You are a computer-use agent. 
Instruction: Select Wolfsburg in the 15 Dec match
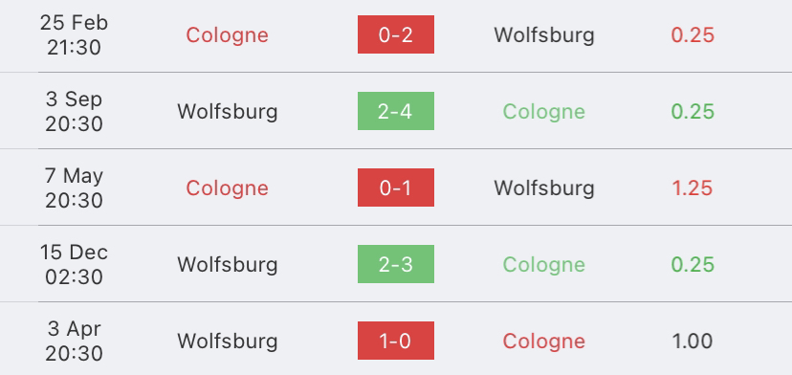tap(228, 264)
